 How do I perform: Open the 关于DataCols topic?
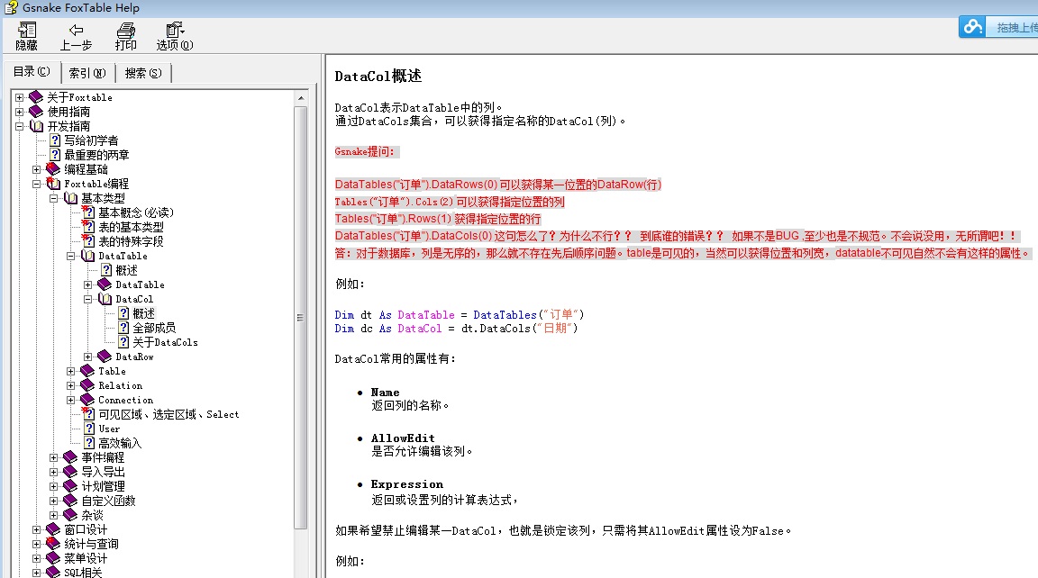pos(165,342)
